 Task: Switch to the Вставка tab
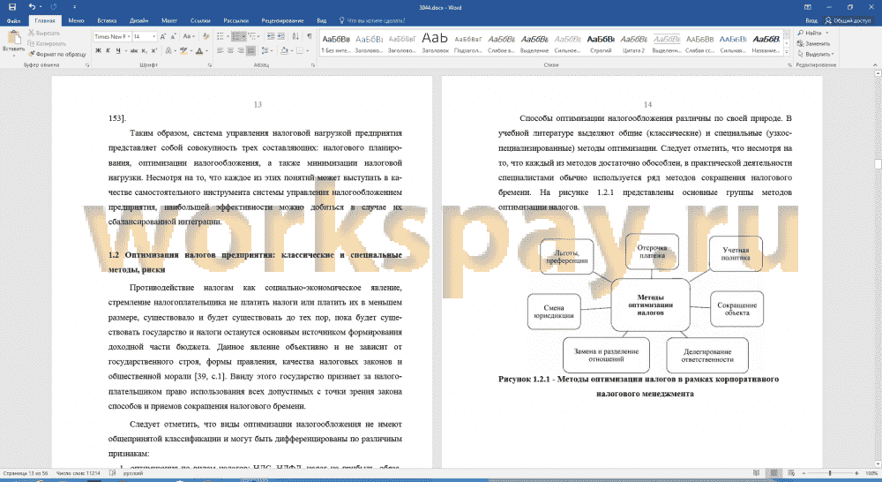(x=107, y=20)
